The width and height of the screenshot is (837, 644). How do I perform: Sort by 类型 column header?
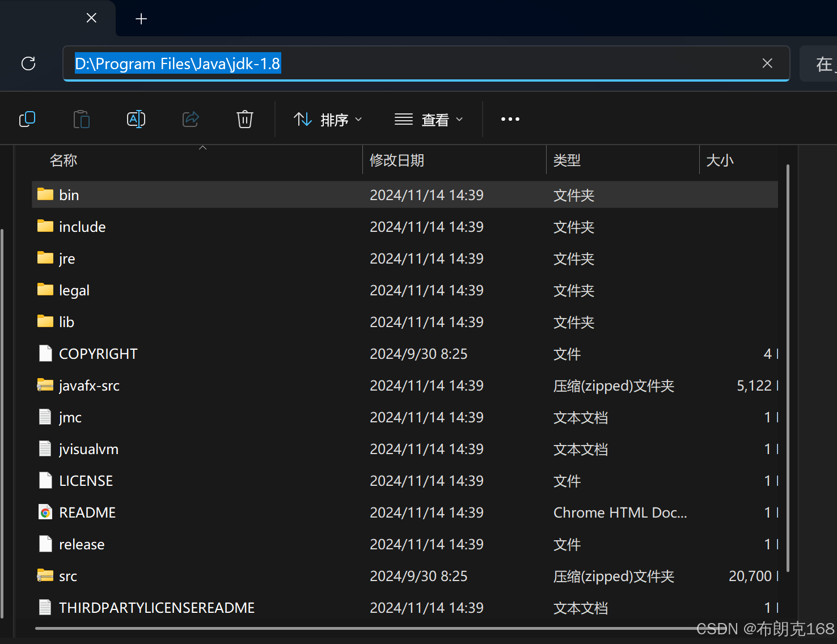567,160
